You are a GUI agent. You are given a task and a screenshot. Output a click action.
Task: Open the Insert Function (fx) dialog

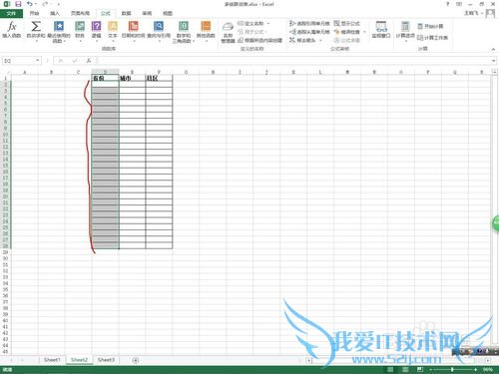click(12, 29)
